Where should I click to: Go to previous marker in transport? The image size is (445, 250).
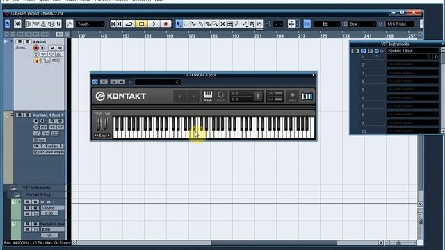point(113,24)
